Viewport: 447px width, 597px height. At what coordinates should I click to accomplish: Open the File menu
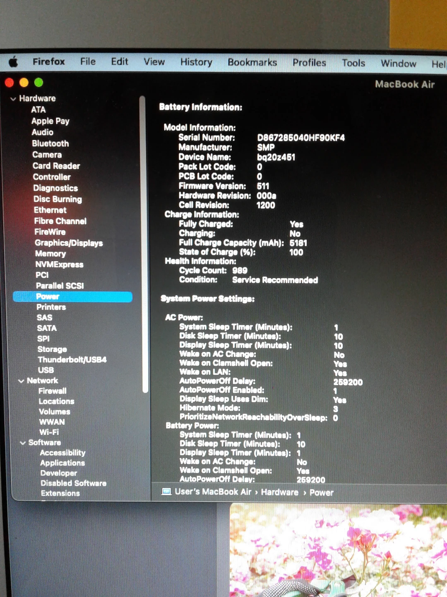pos(88,61)
